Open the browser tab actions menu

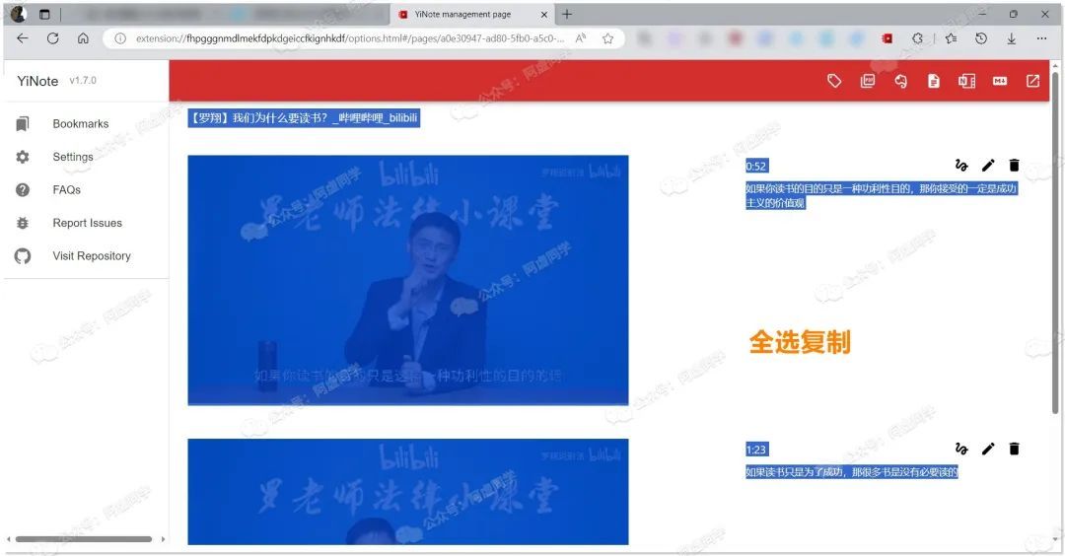pyautogui.click(x=44, y=14)
